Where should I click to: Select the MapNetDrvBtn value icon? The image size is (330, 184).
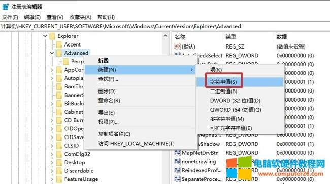click(x=177, y=153)
